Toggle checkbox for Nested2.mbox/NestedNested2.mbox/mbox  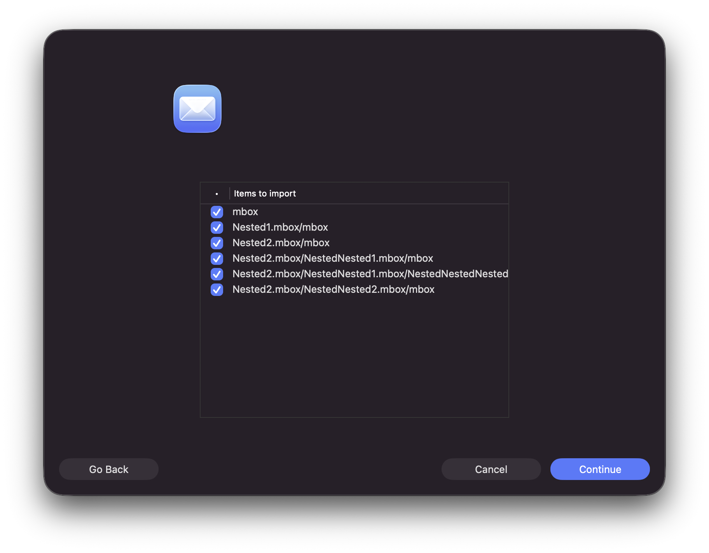tap(217, 290)
